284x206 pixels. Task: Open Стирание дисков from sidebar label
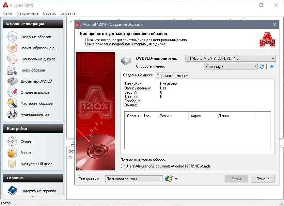(35, 92)
